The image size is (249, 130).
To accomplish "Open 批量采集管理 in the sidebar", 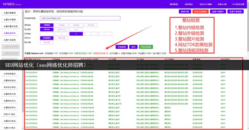I will 10,13.
